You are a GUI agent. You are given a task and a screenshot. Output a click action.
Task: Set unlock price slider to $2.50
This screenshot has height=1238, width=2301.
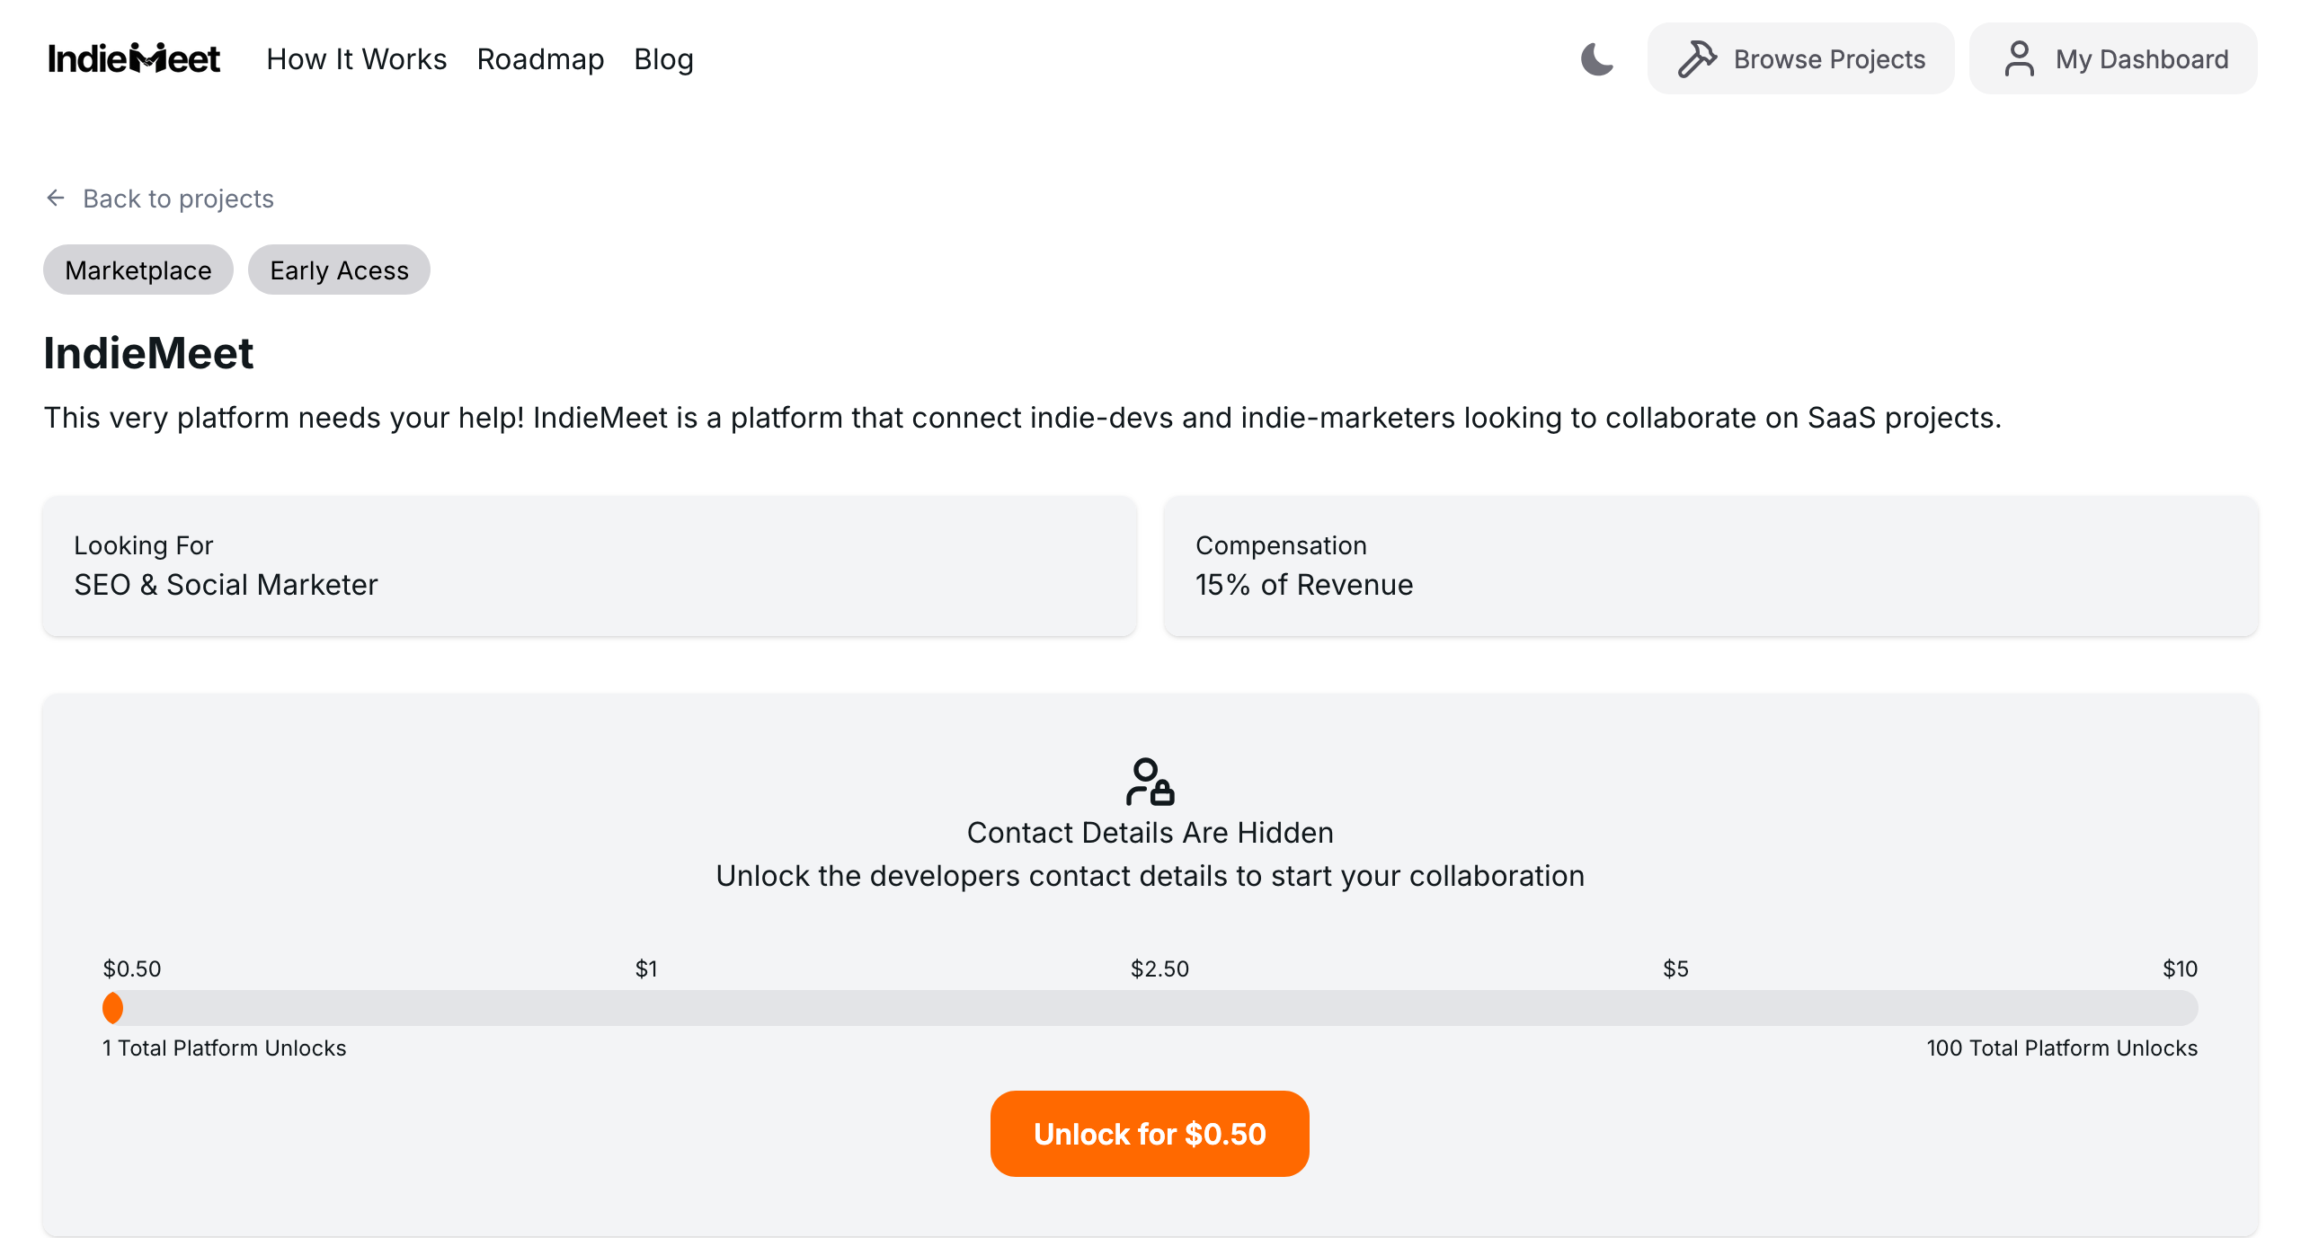click(x=1159, y=1007)
